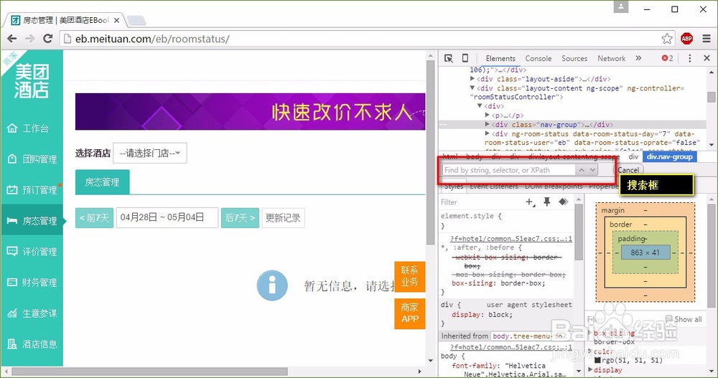Toggle element state pin icon
The width and height of the screenshot is (718, 378).
click(546, 202)
